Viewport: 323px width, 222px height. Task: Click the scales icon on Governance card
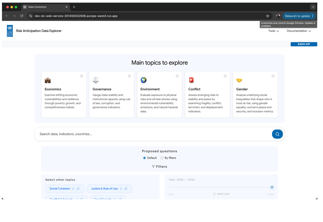pyautogui.click(x=95, y=80)
